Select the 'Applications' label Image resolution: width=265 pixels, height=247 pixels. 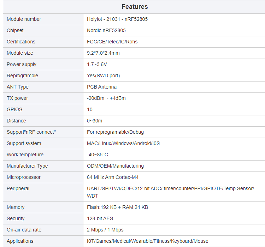click(x=20, y=241)
